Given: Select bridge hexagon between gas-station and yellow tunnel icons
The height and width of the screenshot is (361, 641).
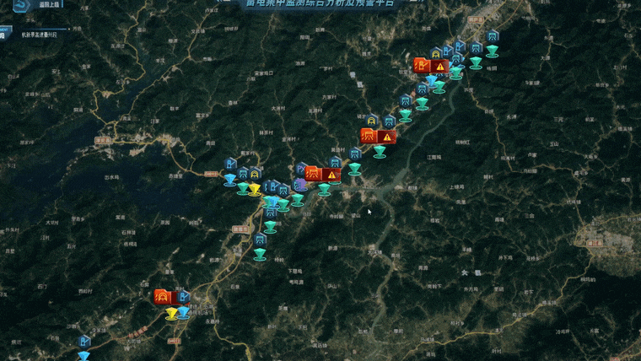Looking at the screenshot, I should pyautogui.click(x=243, y=173).
